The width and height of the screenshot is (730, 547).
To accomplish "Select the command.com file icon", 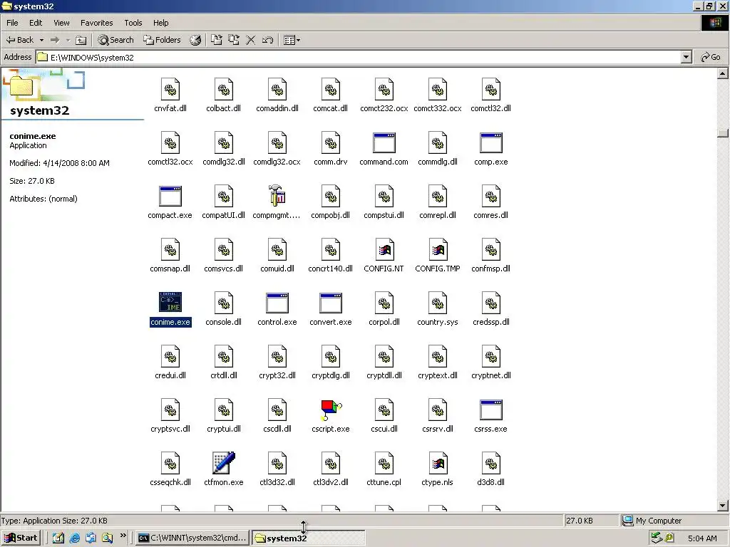I will tap(384, 142).
